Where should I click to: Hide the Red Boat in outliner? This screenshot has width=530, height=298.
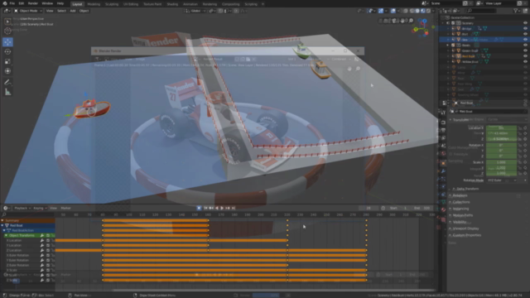point(525,56)
